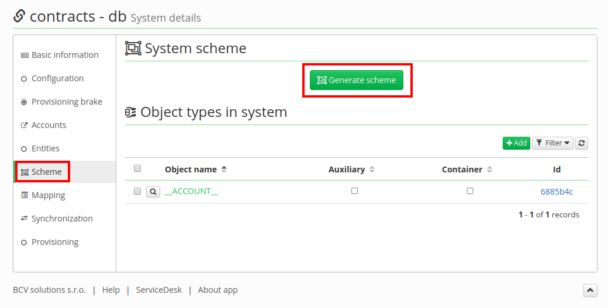Viewport: 608px width, 308px height.
Task: Click the refresh icon next to Filter
Action: [581, 143]
